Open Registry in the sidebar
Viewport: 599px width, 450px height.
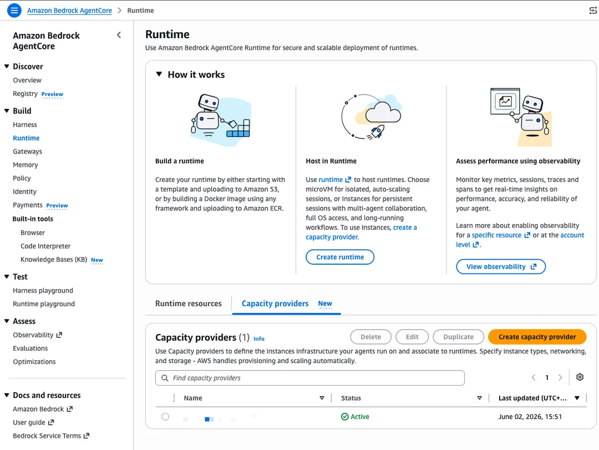coord(25,94)
